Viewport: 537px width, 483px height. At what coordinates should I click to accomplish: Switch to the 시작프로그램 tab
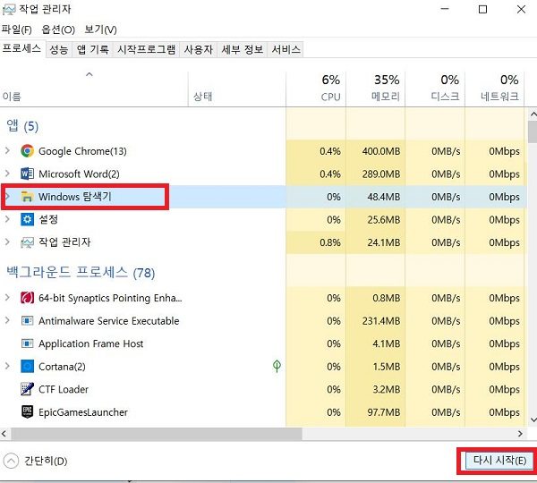[146, 49]
